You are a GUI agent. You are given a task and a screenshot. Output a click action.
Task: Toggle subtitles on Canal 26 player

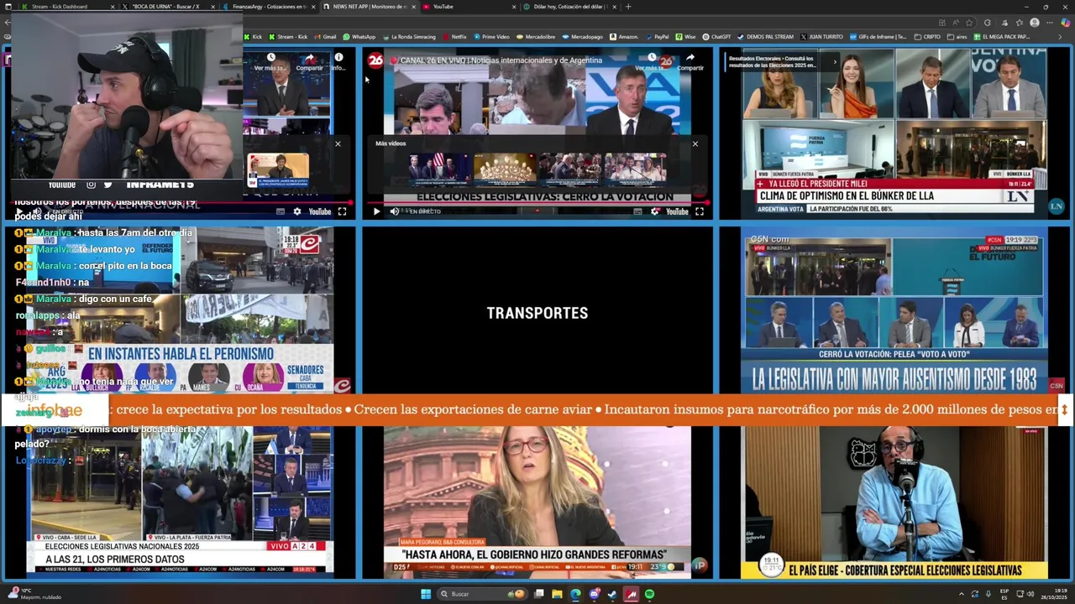[x=637, y=211]
